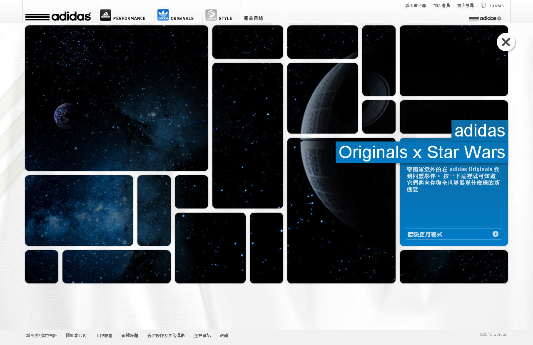
Task: Open the 商店搜尋 store finder link
Action: click(x=465, y=5)
